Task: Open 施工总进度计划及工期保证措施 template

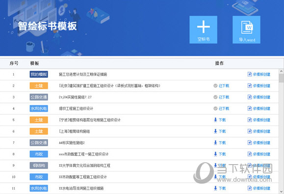Action: pos(83,74)
